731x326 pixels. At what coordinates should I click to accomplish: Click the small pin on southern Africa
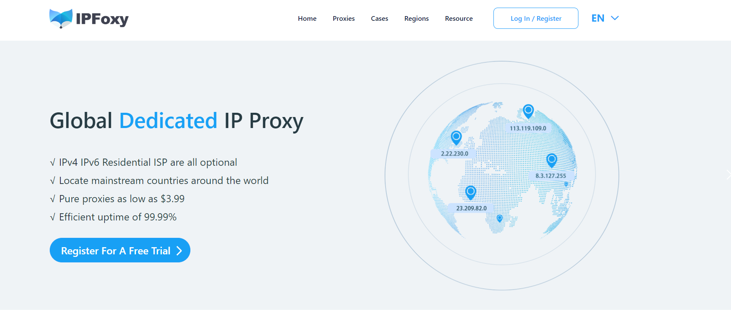500,218
